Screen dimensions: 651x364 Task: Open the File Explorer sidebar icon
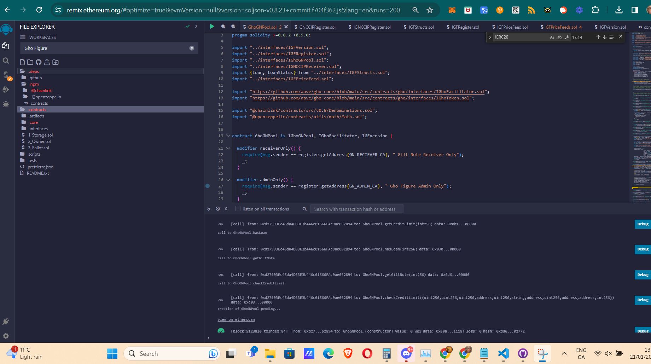tap(6, 46)
